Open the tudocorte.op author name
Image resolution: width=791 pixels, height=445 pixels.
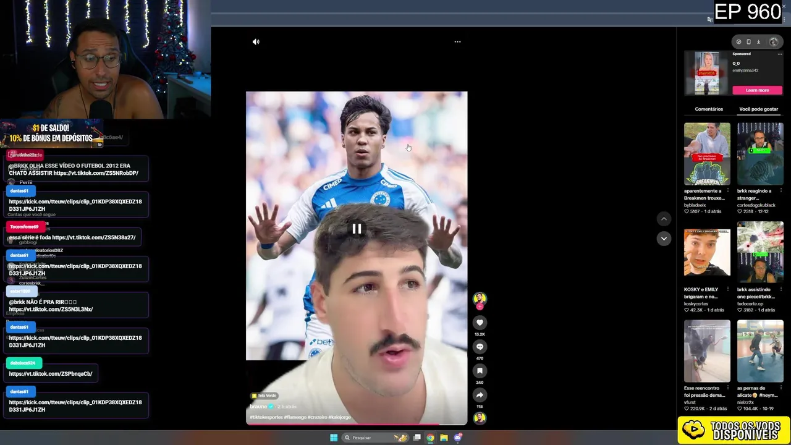click(x=750, y=304)
